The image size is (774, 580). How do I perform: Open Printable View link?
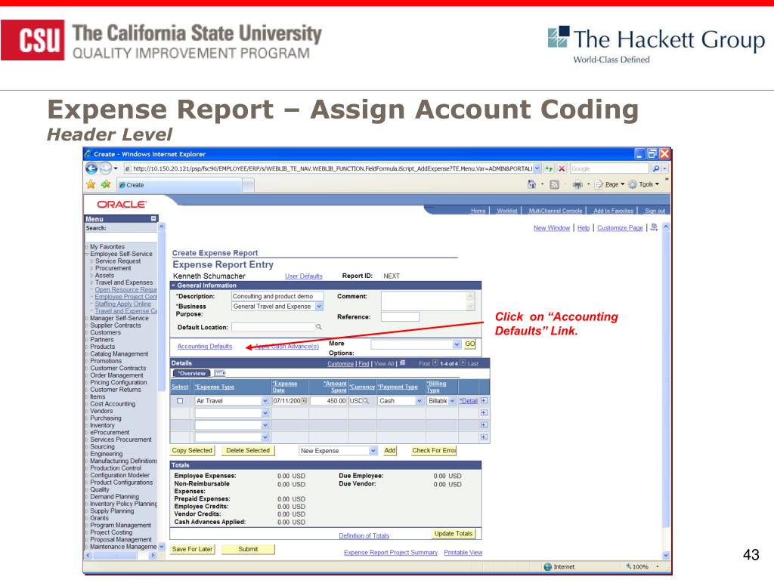(x=463, y=552)
